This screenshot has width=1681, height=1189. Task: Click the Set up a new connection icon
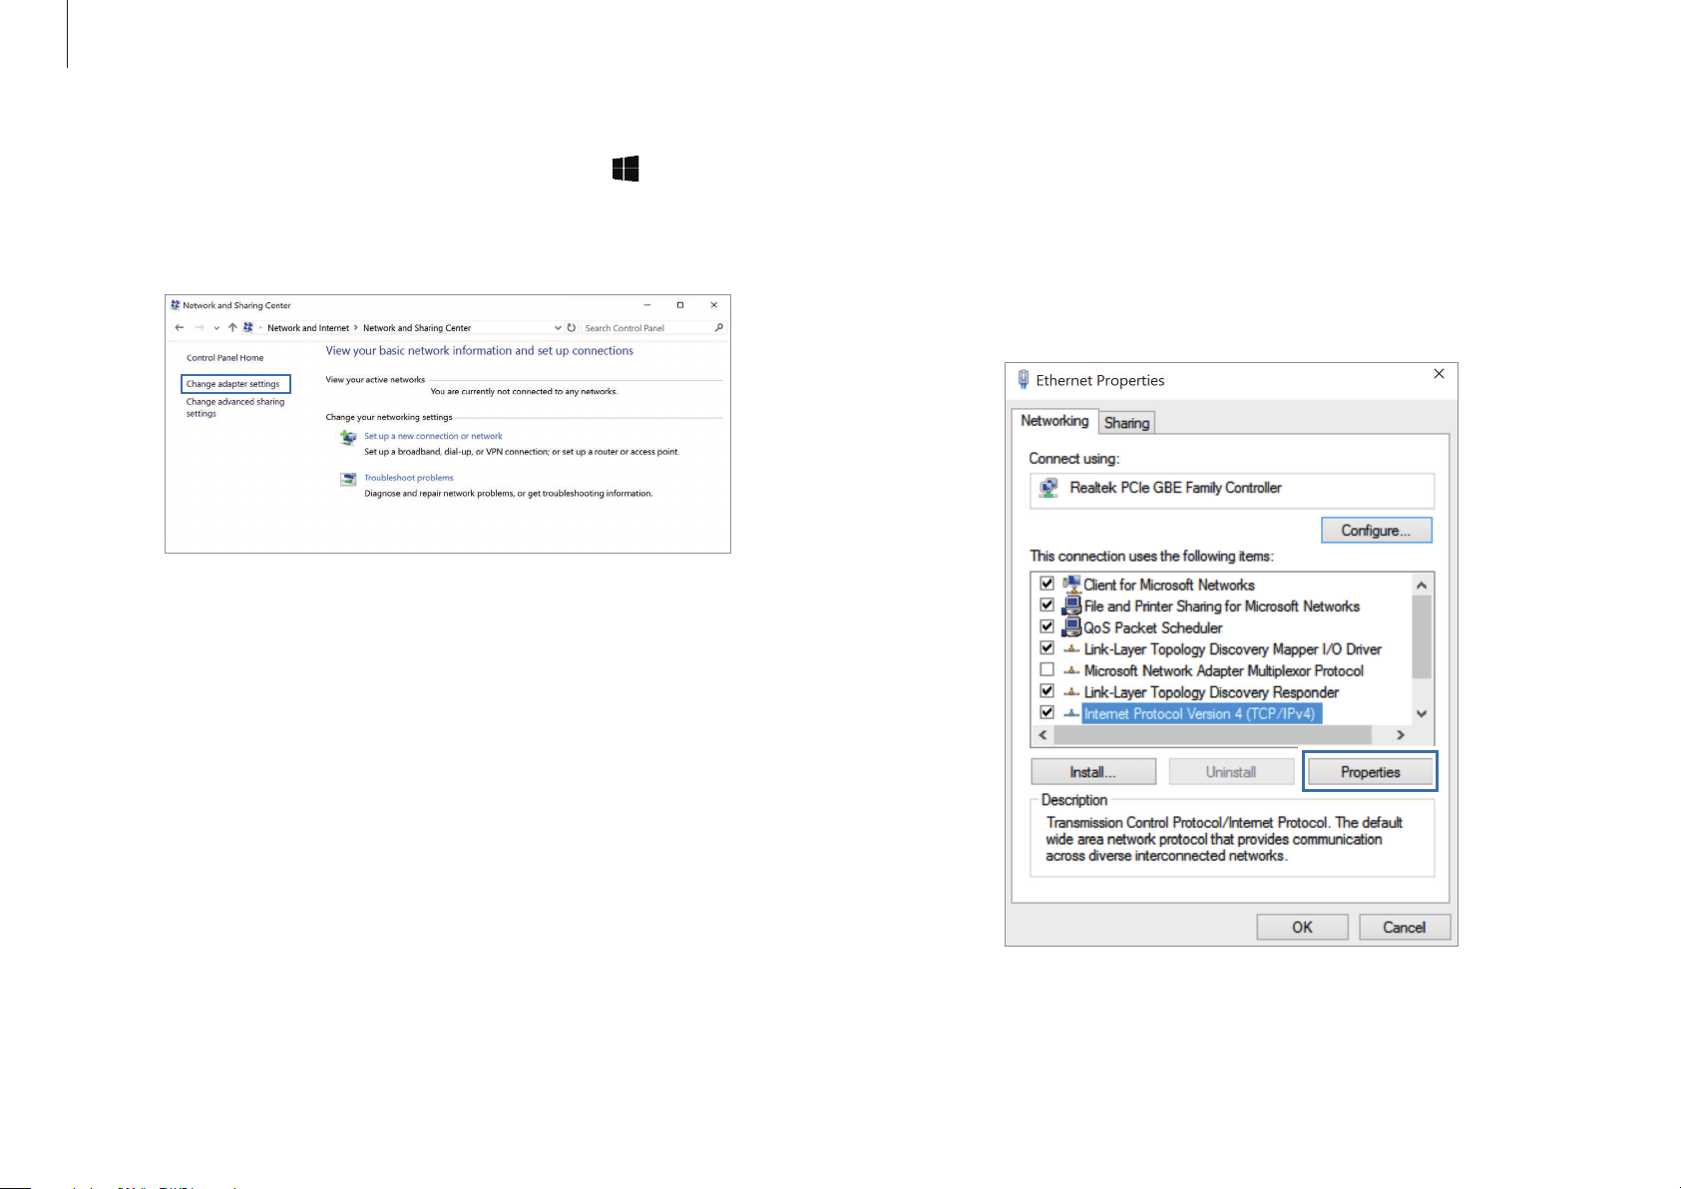(348, 437)
